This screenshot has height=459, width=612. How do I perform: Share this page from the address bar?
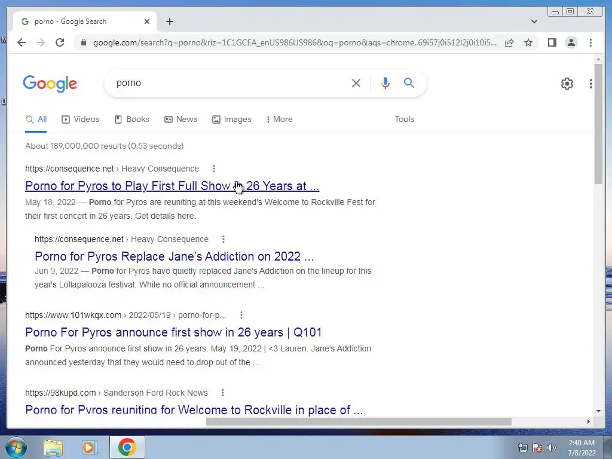[509, 42]
